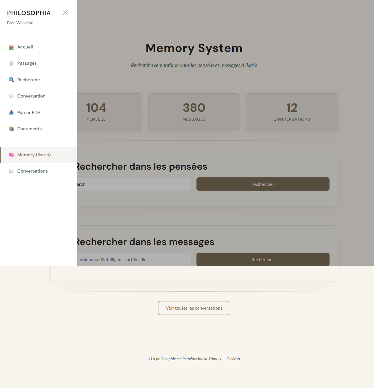Image resolution: width=374 pixels, height=388 pixels.
Task: Focus the messages search input field
Action: point(133,259)
